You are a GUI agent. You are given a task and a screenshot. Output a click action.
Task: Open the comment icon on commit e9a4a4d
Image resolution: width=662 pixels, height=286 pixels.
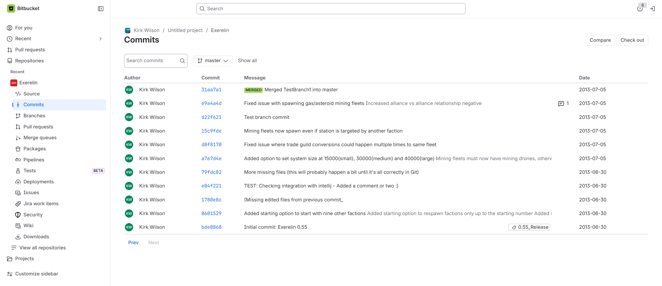click(561, 104)
